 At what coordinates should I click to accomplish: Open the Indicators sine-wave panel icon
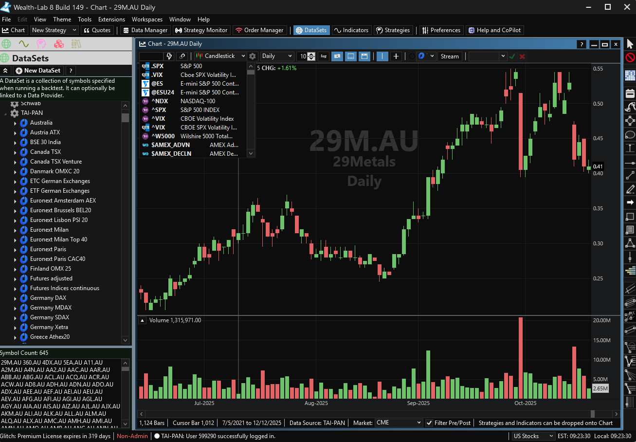tap(23, 44)
